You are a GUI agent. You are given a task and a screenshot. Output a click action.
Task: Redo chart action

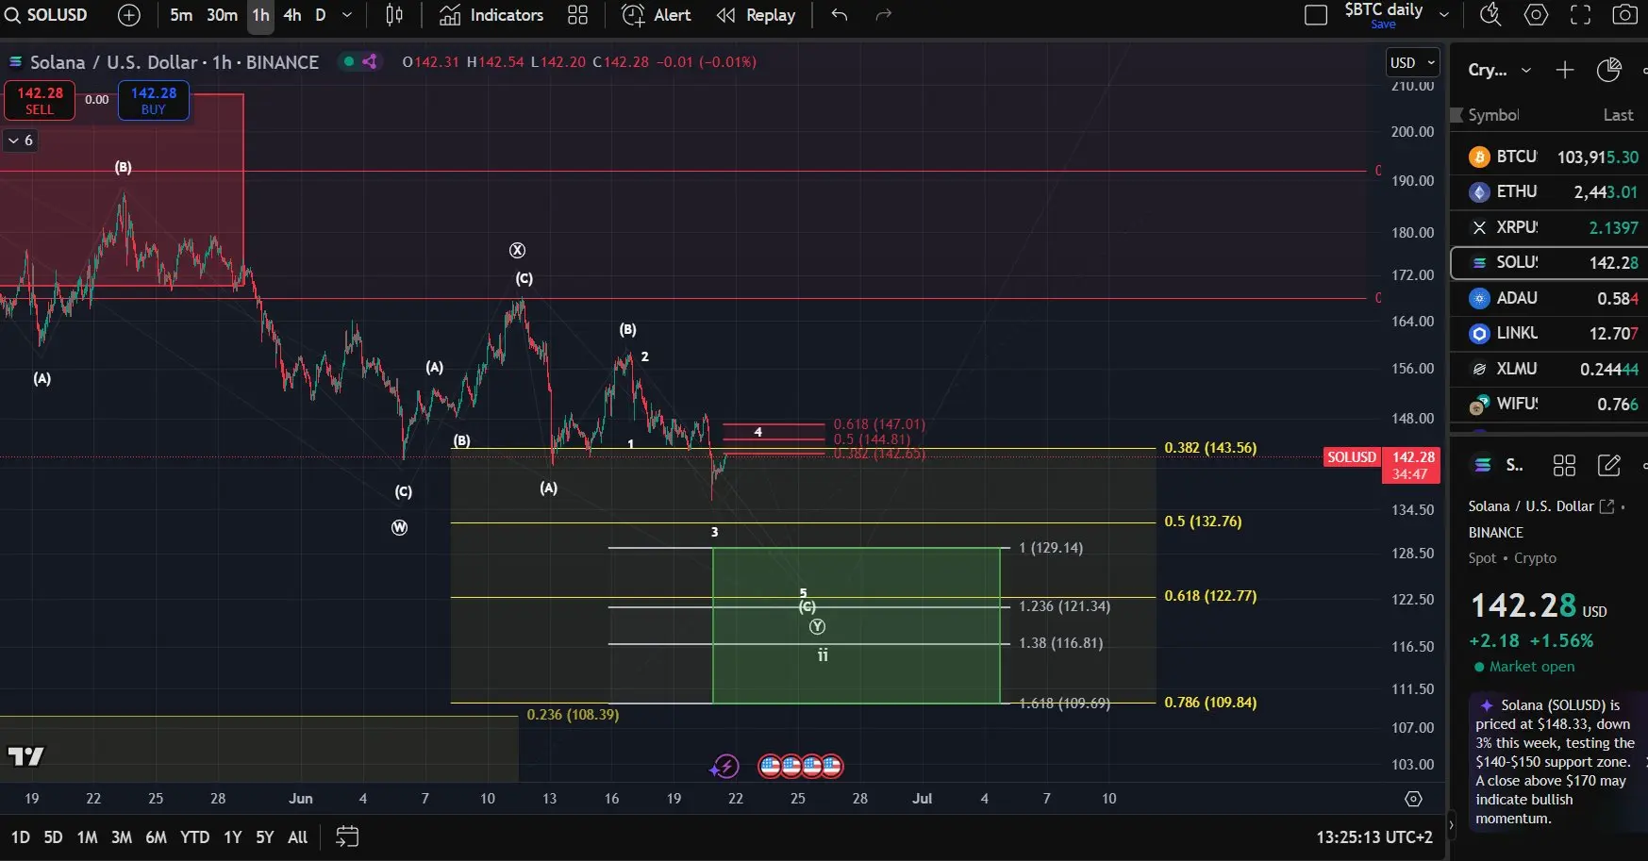884,15
